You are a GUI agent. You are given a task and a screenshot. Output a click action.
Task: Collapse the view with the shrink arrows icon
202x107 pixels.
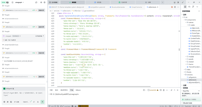tap(183, 2)
